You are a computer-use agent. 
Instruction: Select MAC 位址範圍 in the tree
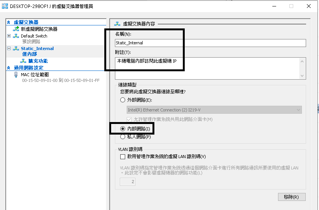coord(35,75)
